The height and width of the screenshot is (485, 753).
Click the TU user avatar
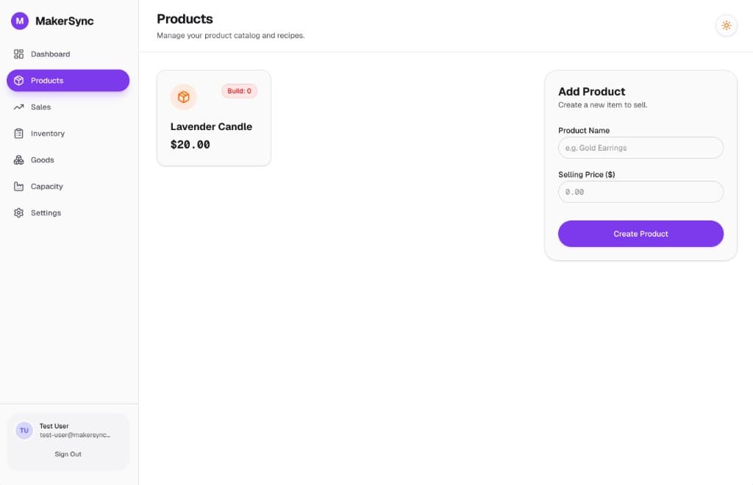[x=24, y=430]
